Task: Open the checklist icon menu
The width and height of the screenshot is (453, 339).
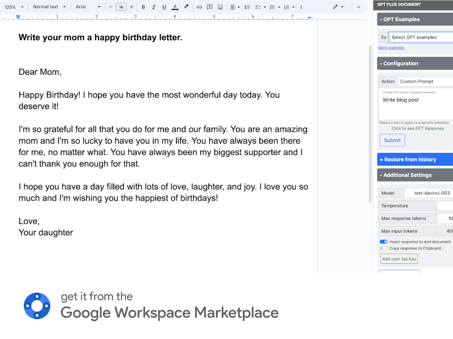Action: (258, 7)
